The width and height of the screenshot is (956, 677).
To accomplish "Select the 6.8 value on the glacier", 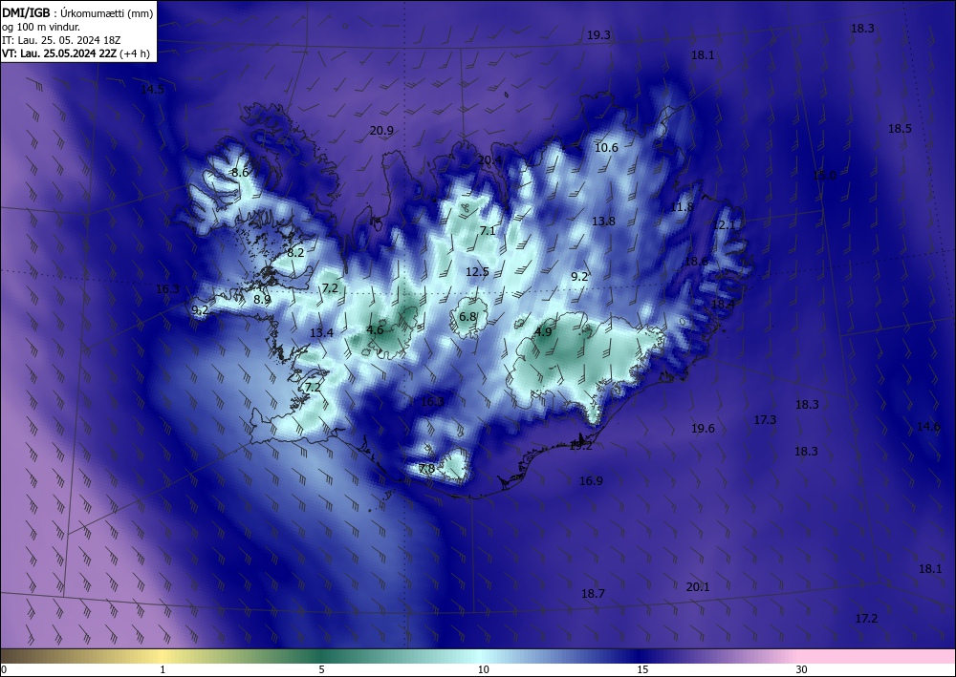I will click(x=467, y=317).
